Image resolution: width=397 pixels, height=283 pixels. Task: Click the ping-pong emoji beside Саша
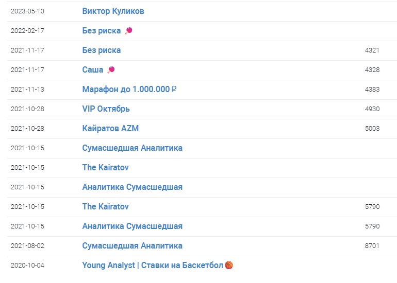point(111,70)
